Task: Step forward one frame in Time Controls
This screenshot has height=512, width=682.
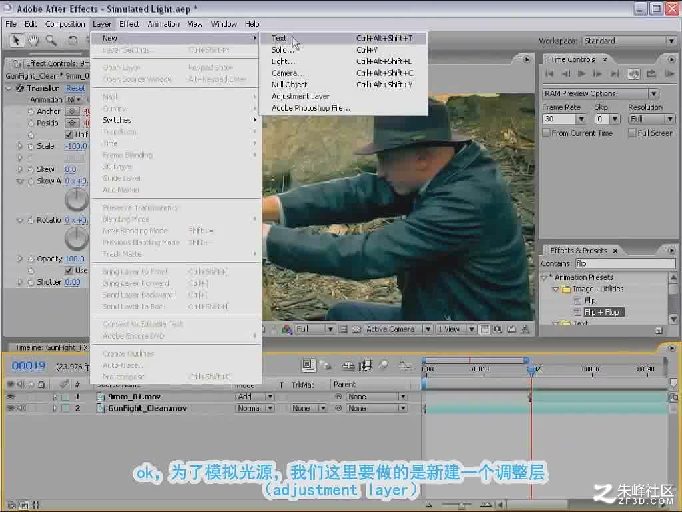Action: click(598, 74)
